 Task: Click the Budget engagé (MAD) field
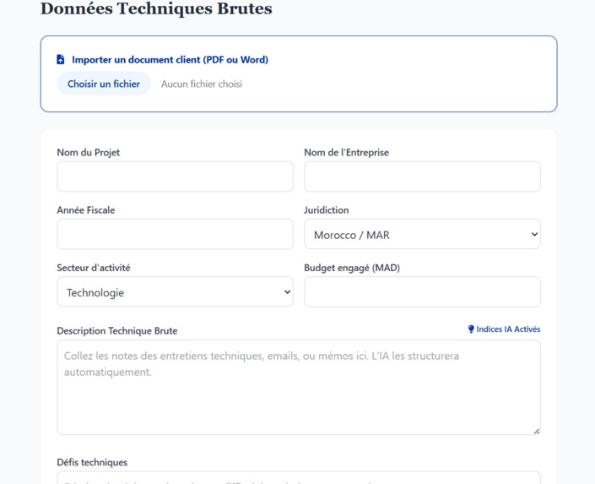click(422, 291)
